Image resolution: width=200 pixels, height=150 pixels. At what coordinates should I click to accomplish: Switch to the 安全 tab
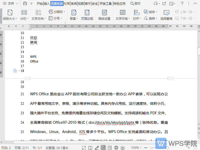(x=95, y=3)
